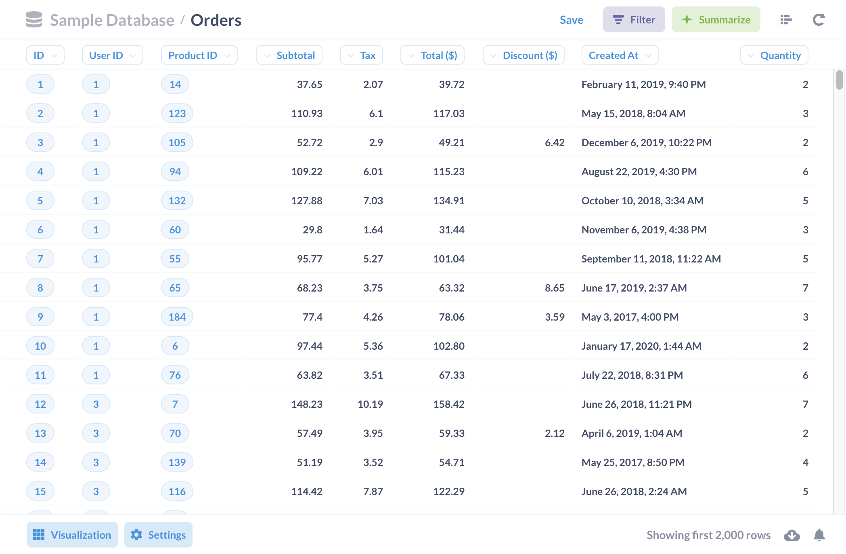846x554 pixels.
Task: Toggle the Filter panel open
Action: pos(633,20)
